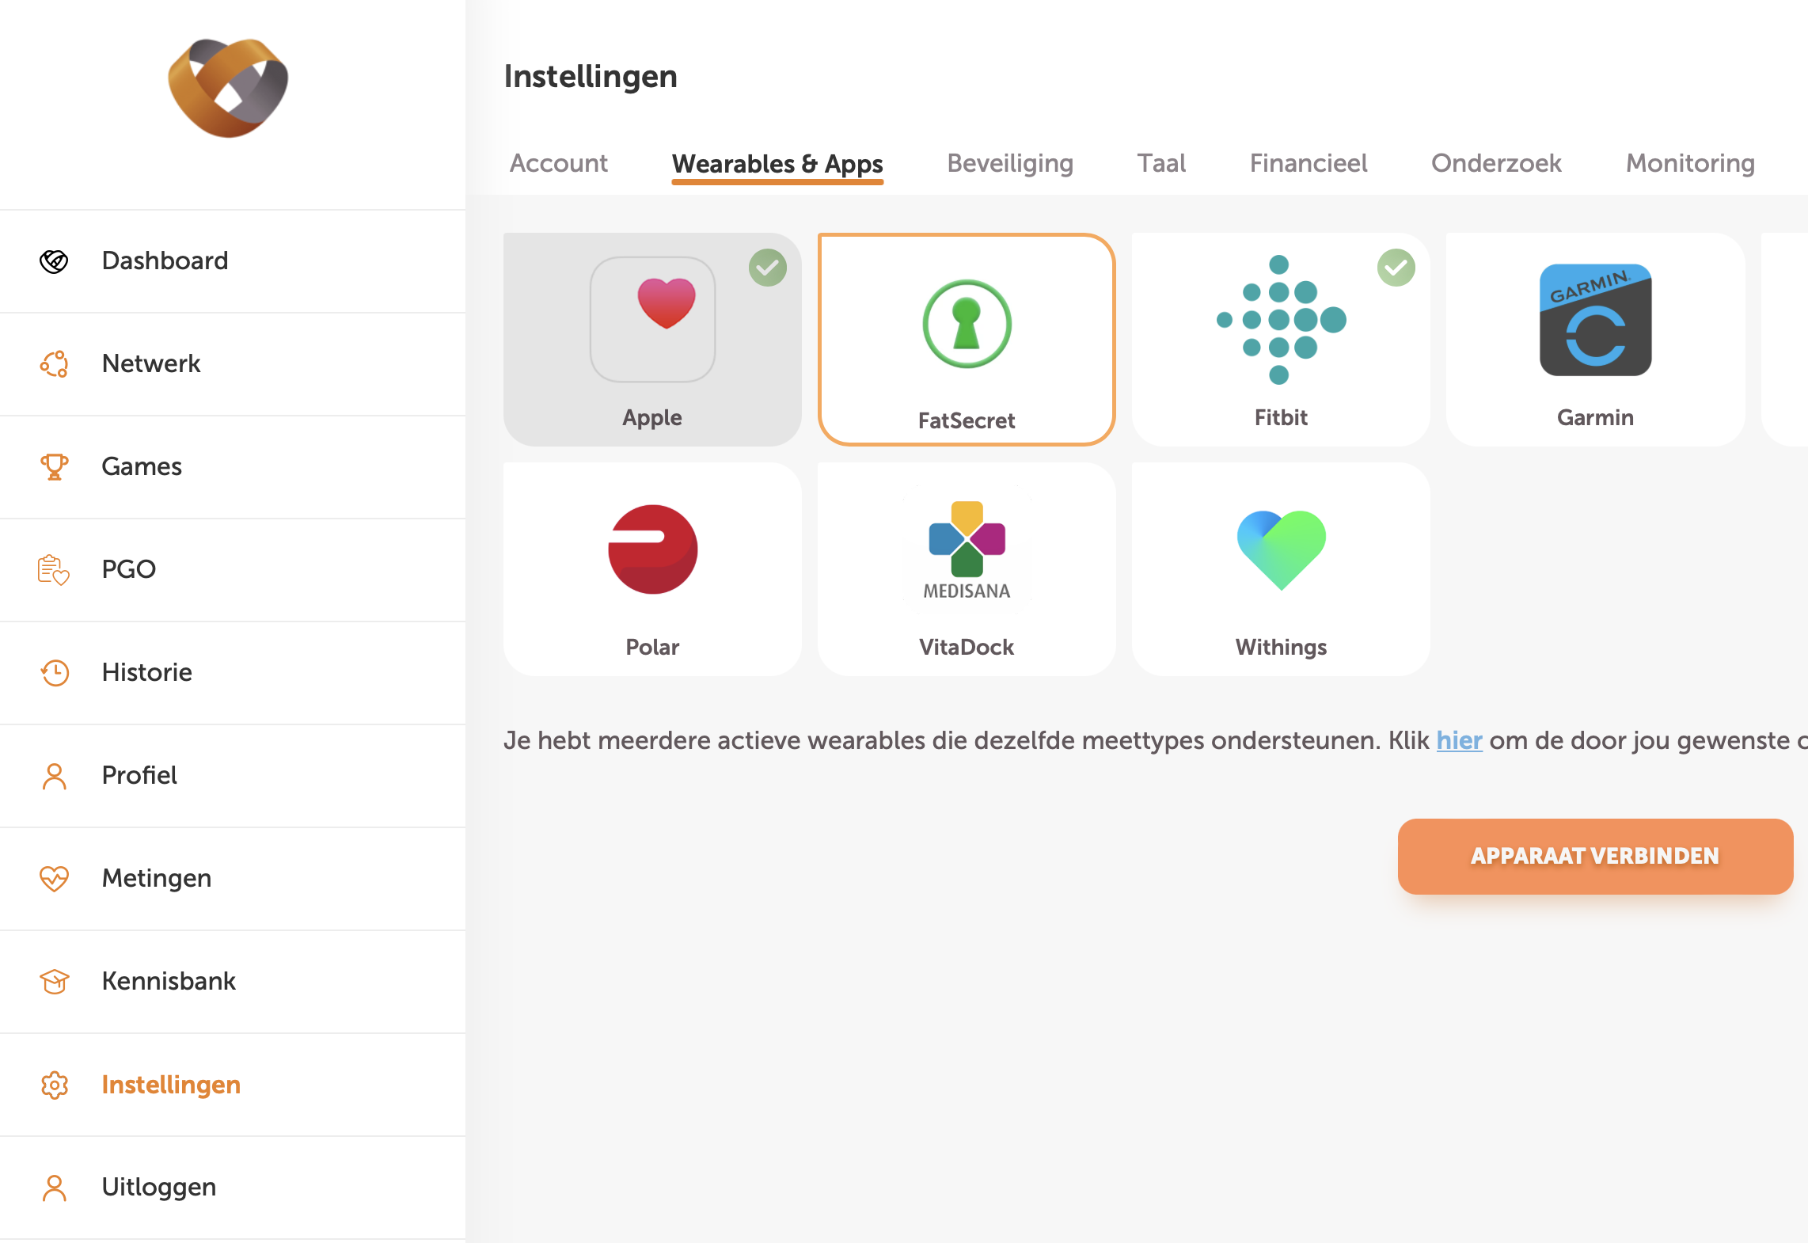This screenshot has width=1808, height=1243.
Task: Click the hier link in the notice
Action: tap(1459, 740)
